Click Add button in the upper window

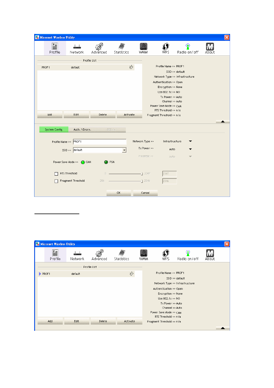50,115
